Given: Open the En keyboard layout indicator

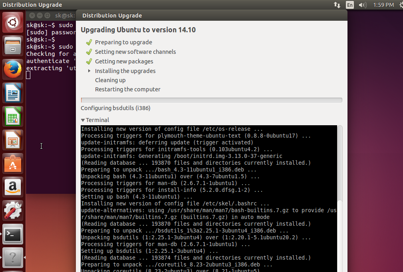Looking at the screenshot, I should (x=350, y=5).
